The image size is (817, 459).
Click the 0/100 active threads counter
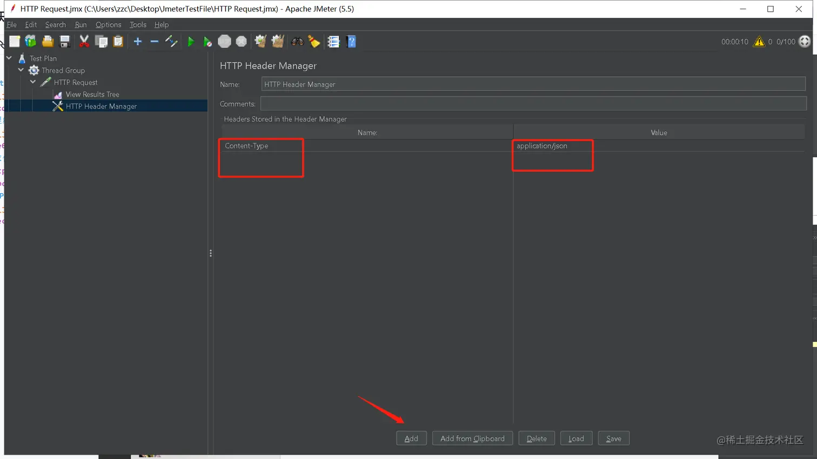pyautogui.click(x=786, y=42)
